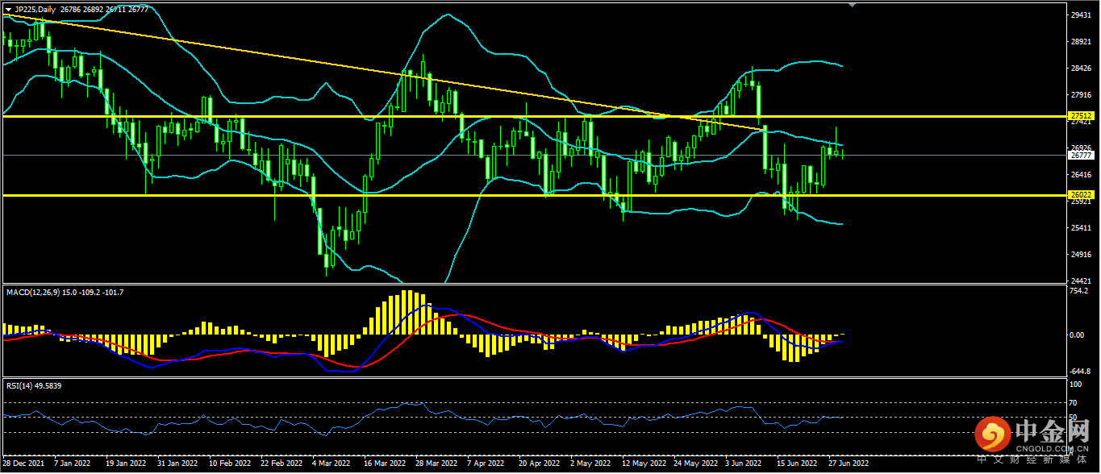Image resolution: width=1101 pixels, height=474 pixels.
Task: Click the 22 Feb 2022 date label
Action: click(x=281, y=464)
